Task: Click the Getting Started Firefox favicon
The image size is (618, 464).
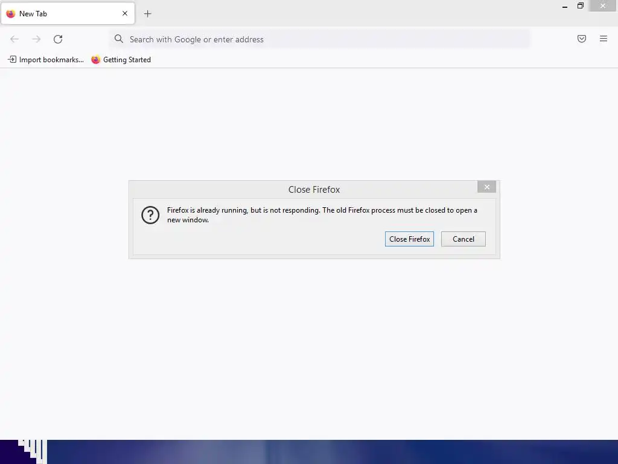Action: [96, 60]
